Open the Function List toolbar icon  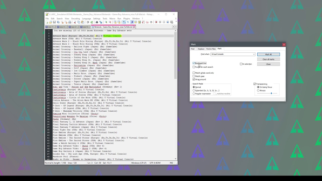tap(143, 22)
